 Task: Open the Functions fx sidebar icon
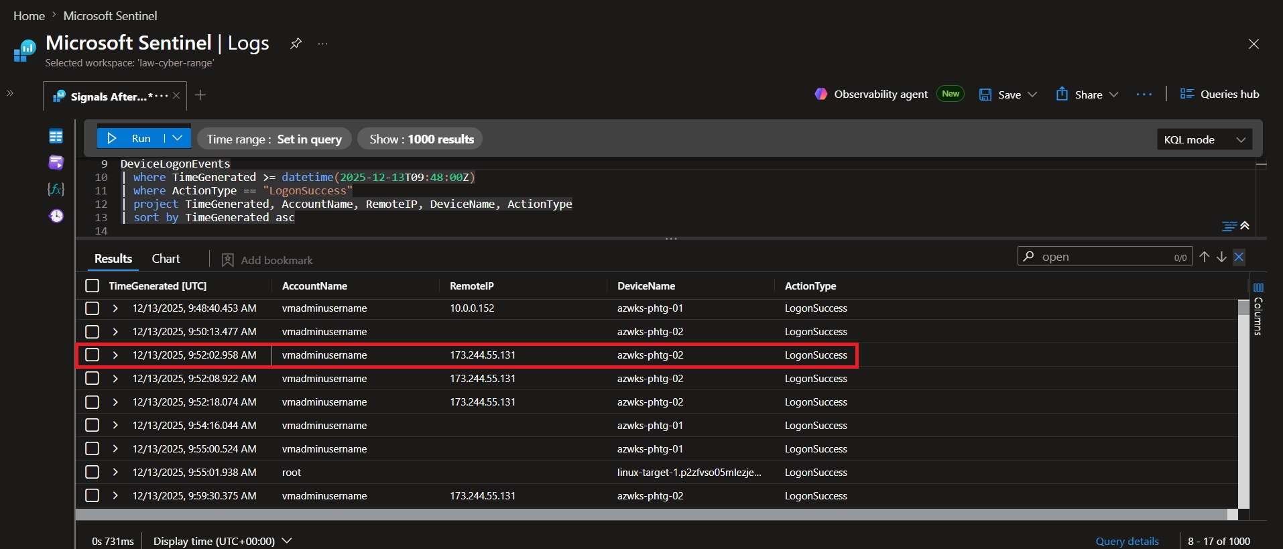56,189
